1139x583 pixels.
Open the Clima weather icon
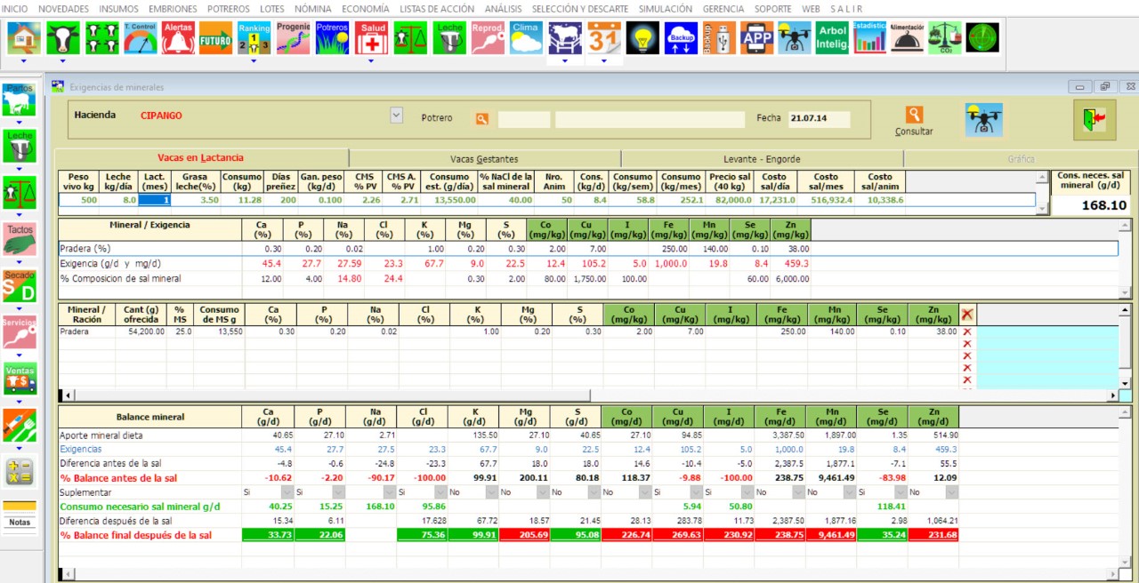(526, 38)
